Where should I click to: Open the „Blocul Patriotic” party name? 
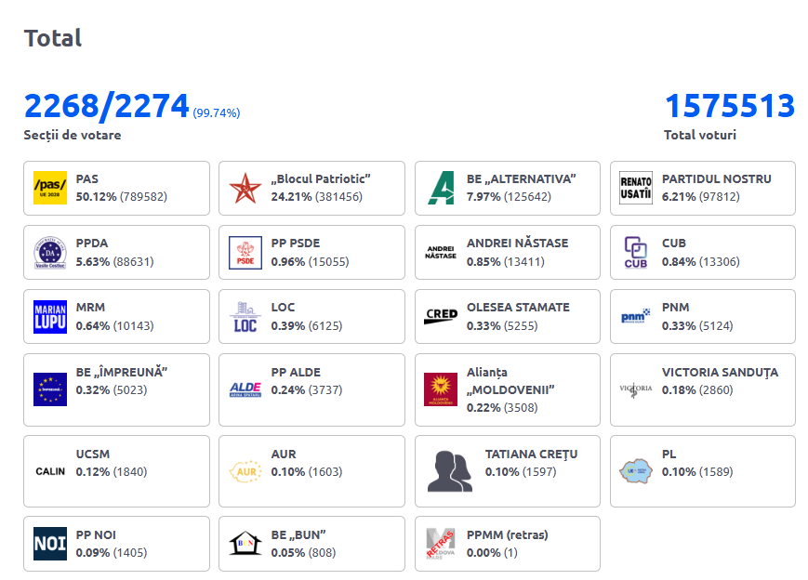[321, 178]
